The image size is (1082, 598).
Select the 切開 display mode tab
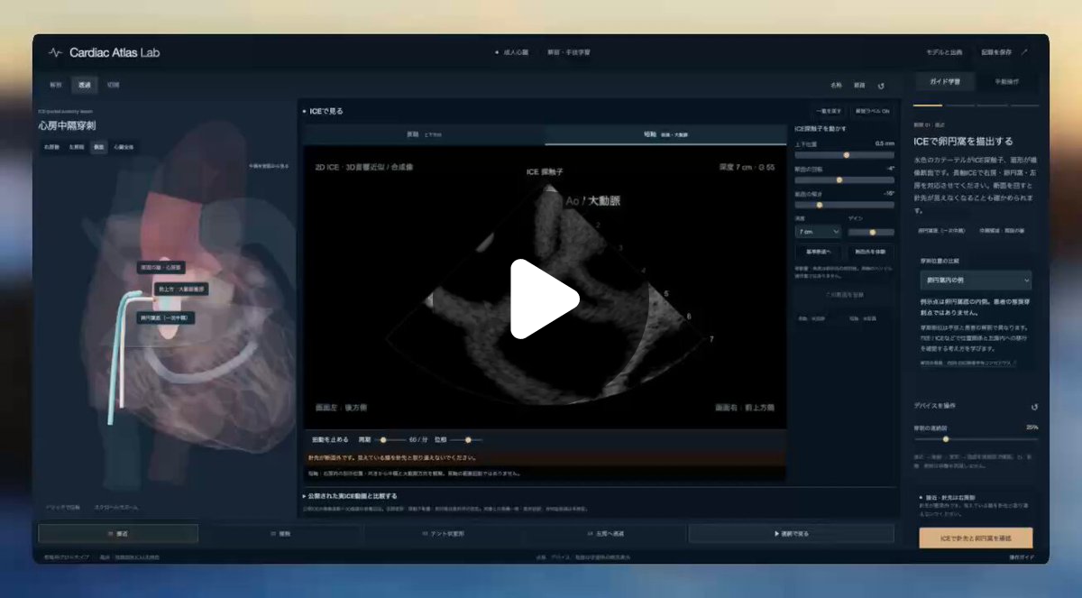[x=113, y=85]
